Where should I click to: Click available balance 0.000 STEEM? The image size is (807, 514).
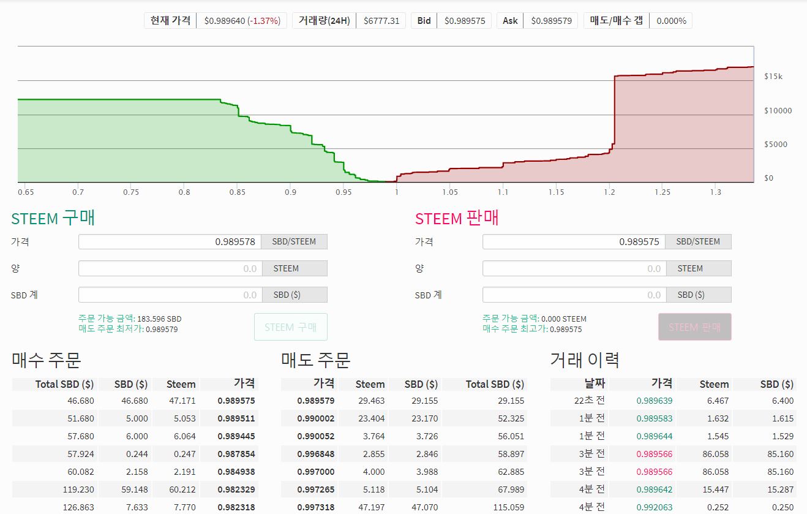click(x=564, y=319)
